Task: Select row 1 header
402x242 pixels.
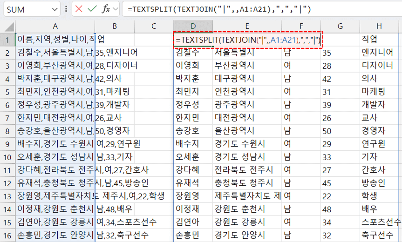Action: coord(7,40)
